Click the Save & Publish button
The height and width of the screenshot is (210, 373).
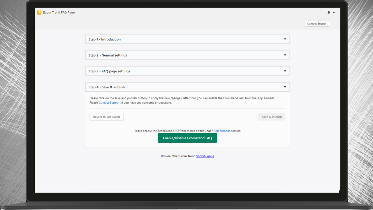pos(272,116)
